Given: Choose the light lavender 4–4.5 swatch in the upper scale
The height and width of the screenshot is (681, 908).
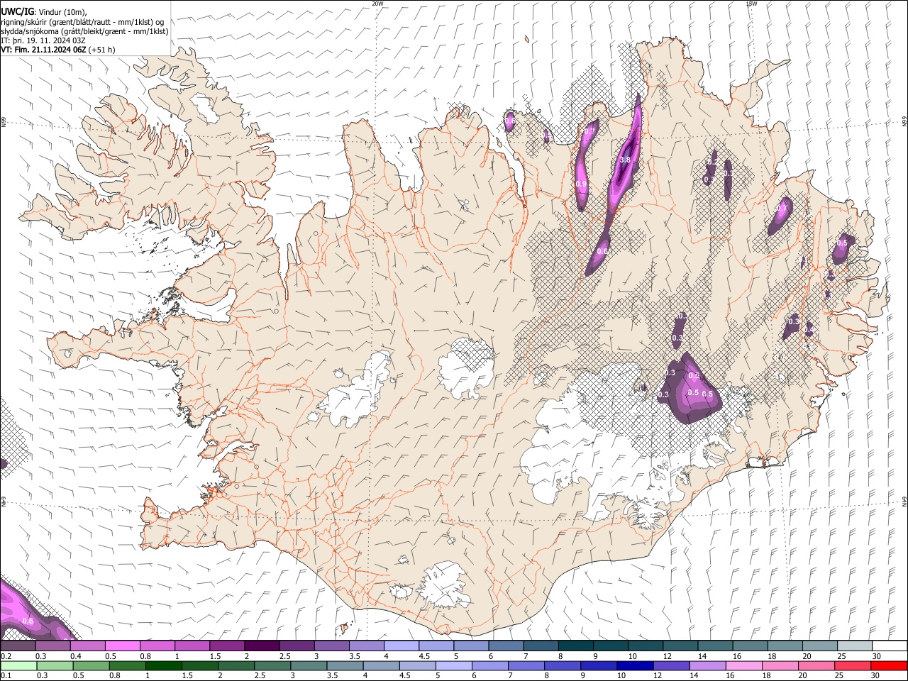Looking at the screenshot, I should pyautogui.click(x=402, y=646).
